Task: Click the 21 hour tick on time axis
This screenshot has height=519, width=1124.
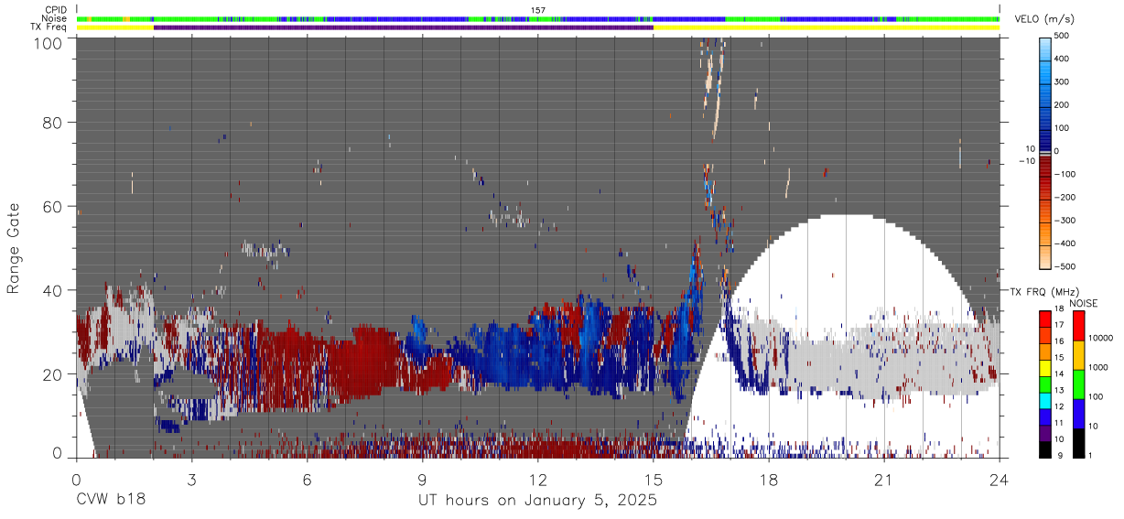Action: coord(883,479)
